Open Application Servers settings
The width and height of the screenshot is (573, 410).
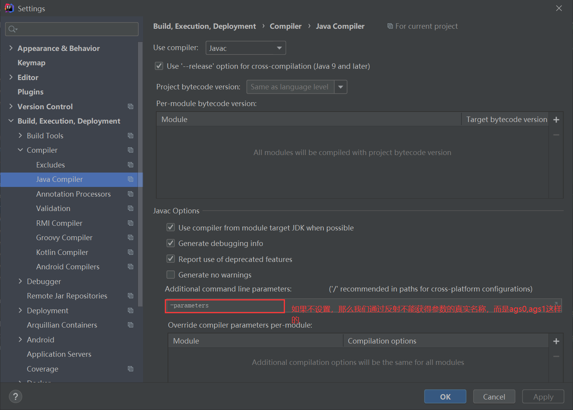tap(59, 354)
